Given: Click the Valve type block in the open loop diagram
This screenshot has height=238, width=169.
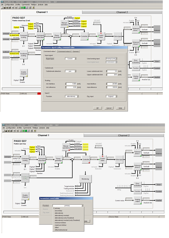Looking at the screenshot, I should (x=119, y=159).
